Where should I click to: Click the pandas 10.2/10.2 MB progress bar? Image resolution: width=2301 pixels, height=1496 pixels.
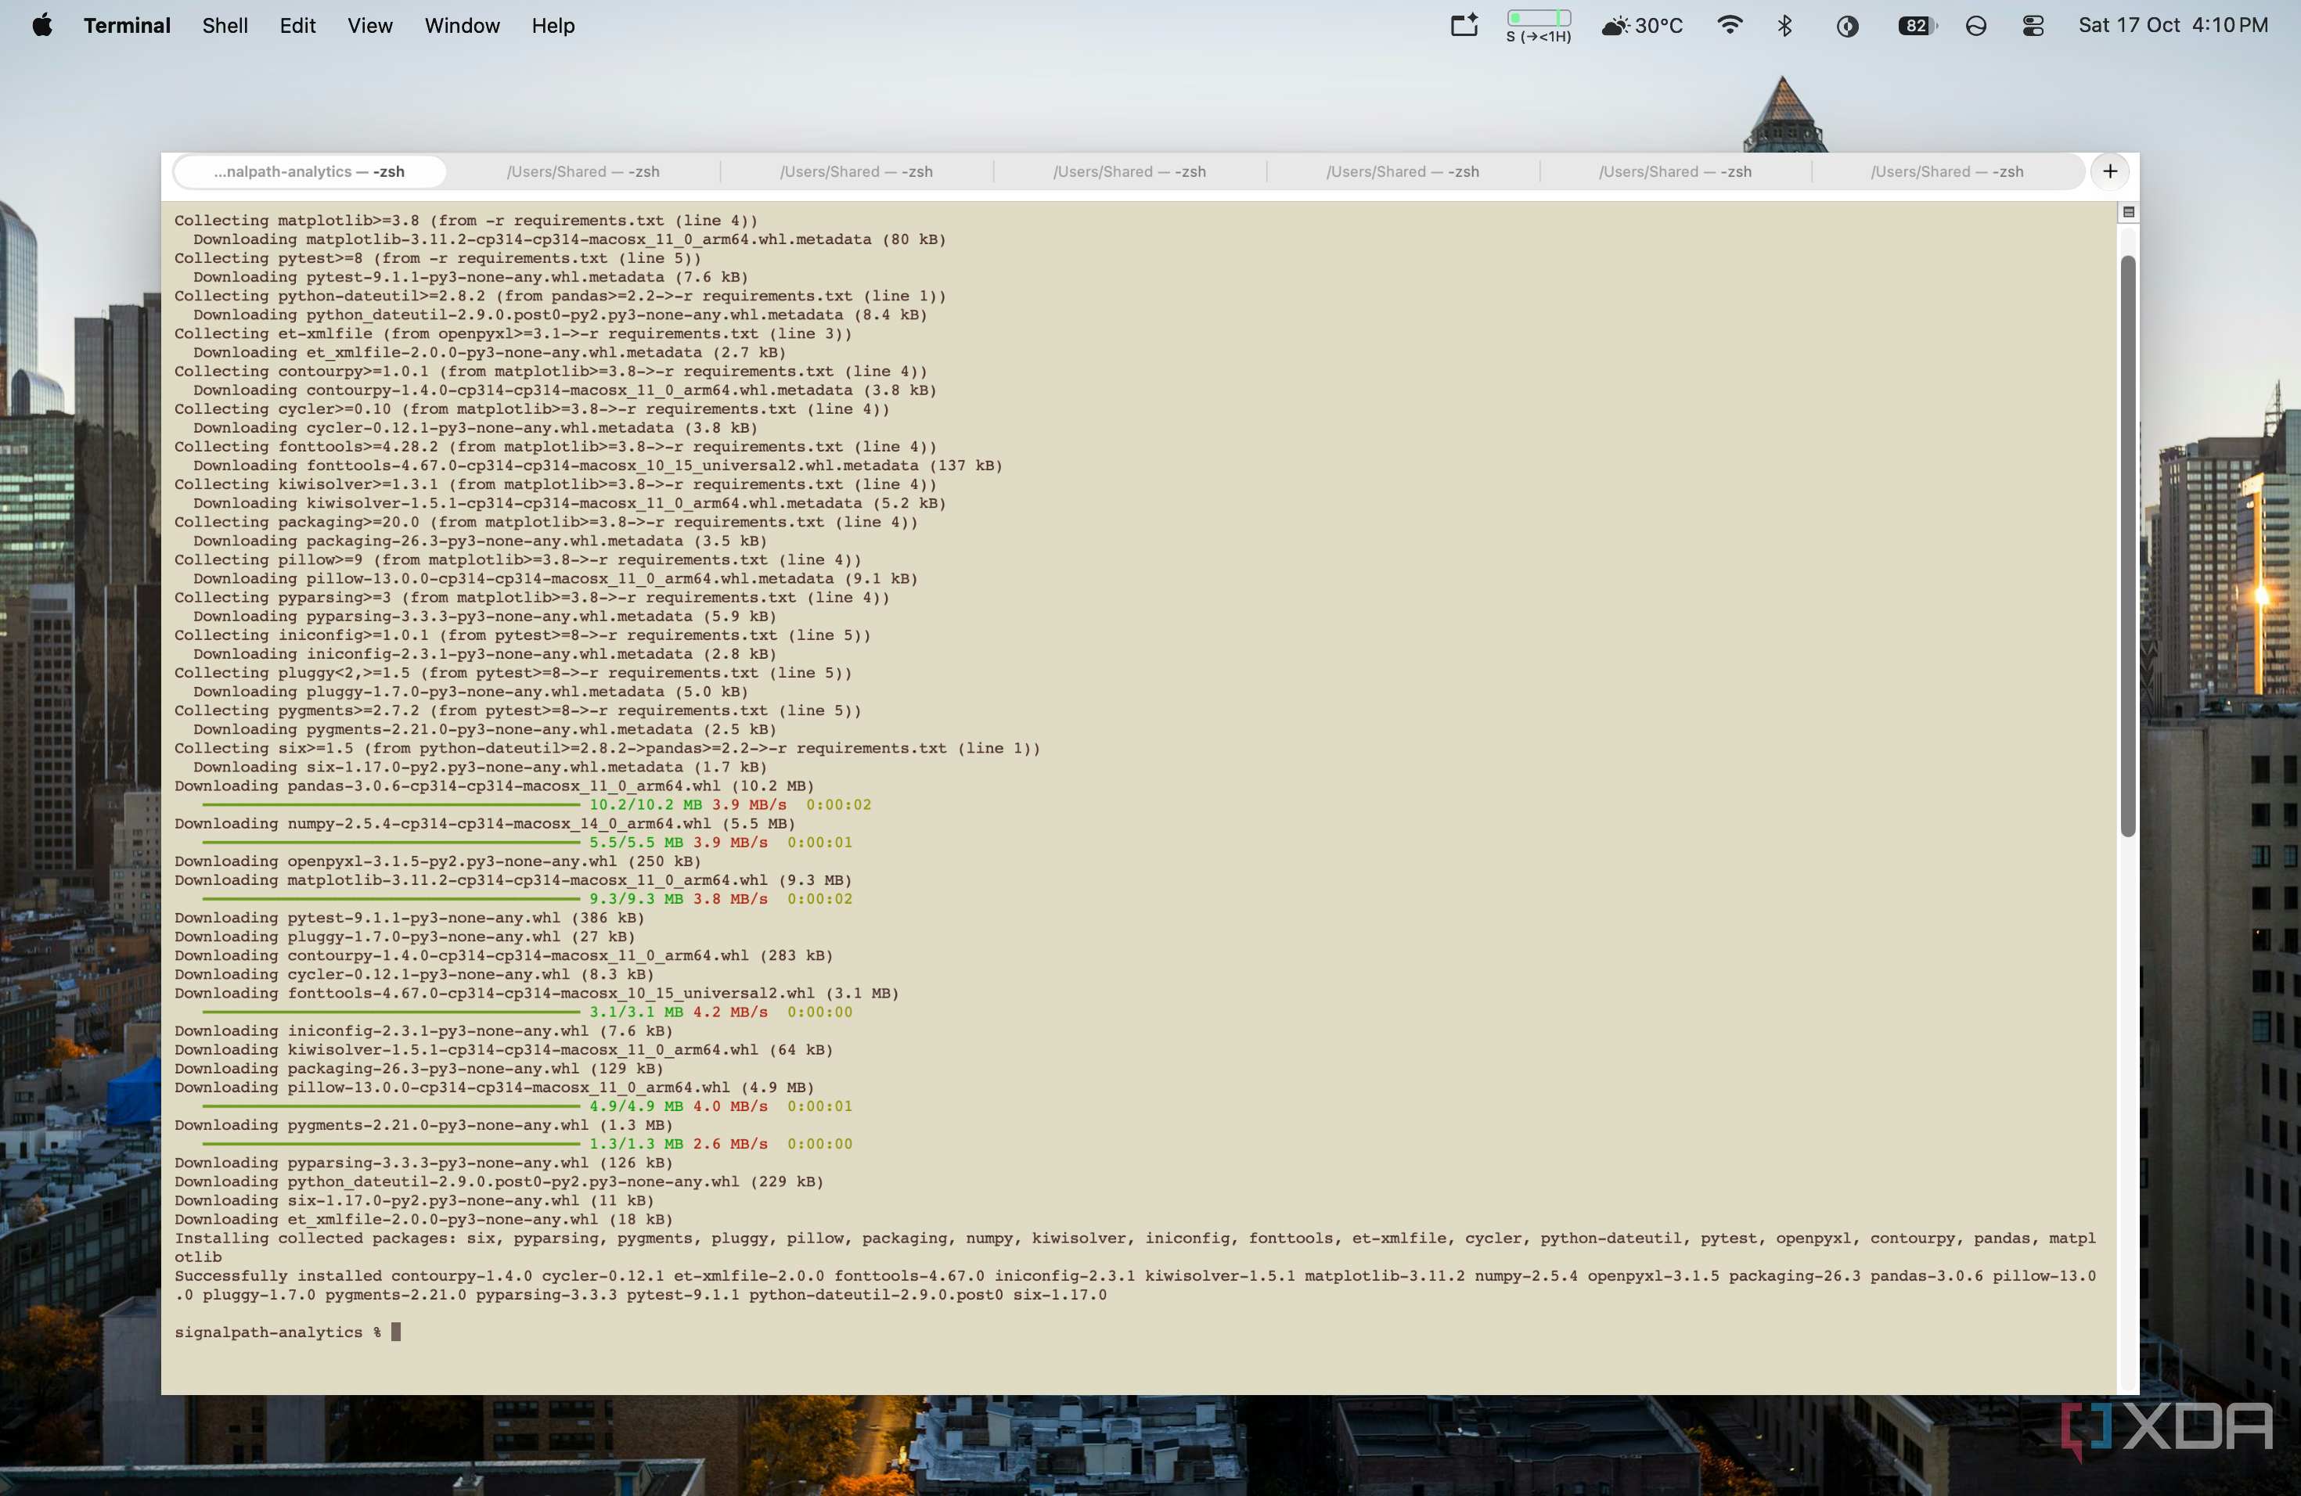click(x=391, y=805)
